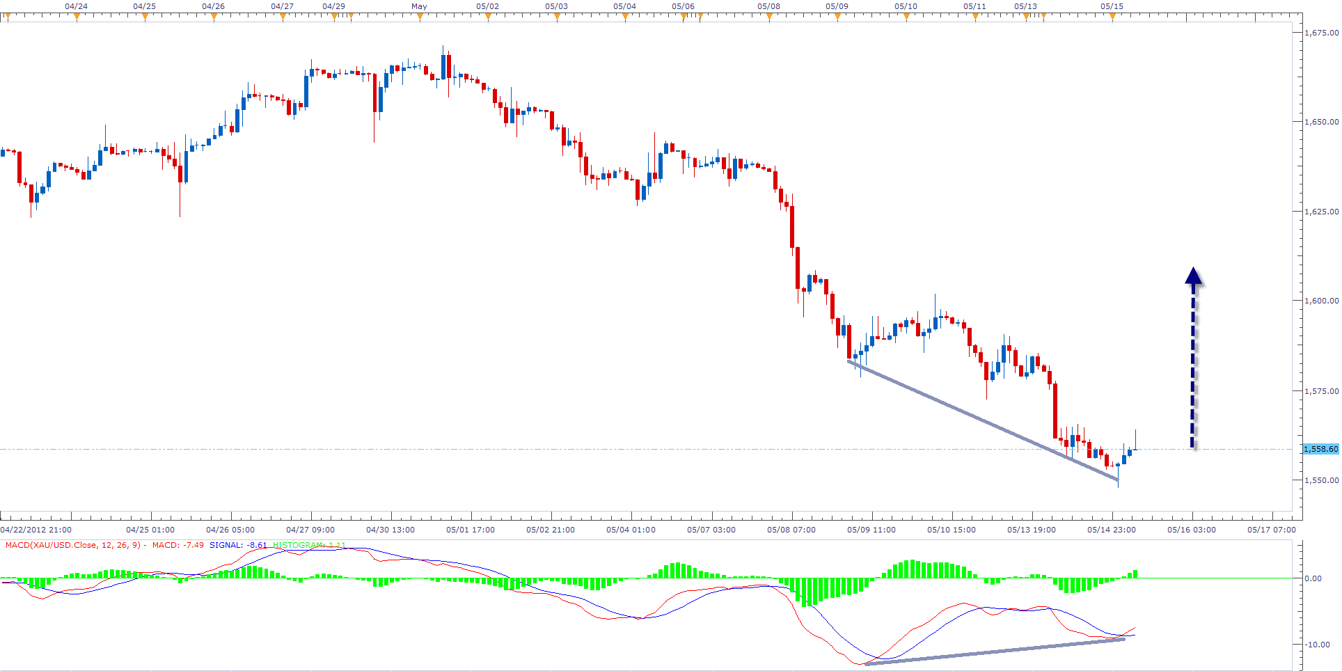Click the orange marker below the May label
Viewport: 1342px width, 671px height.
[420, 17]
